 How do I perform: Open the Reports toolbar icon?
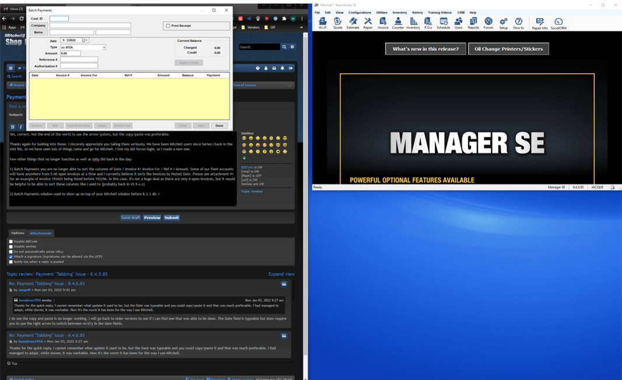(473, 23)
